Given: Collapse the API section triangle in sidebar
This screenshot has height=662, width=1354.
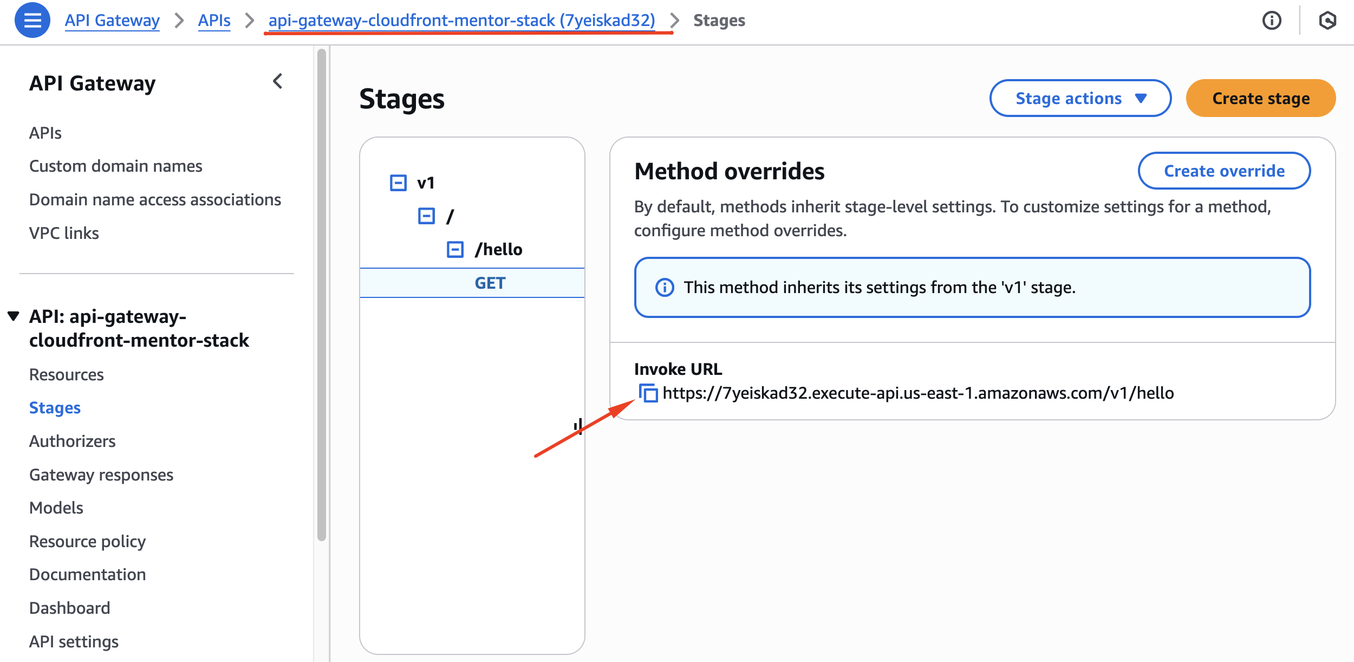Looking at the screenshot, I should (14, 316).
